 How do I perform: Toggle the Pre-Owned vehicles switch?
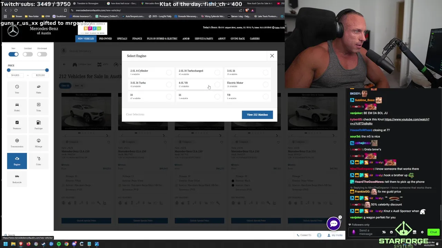pos(42,54)
